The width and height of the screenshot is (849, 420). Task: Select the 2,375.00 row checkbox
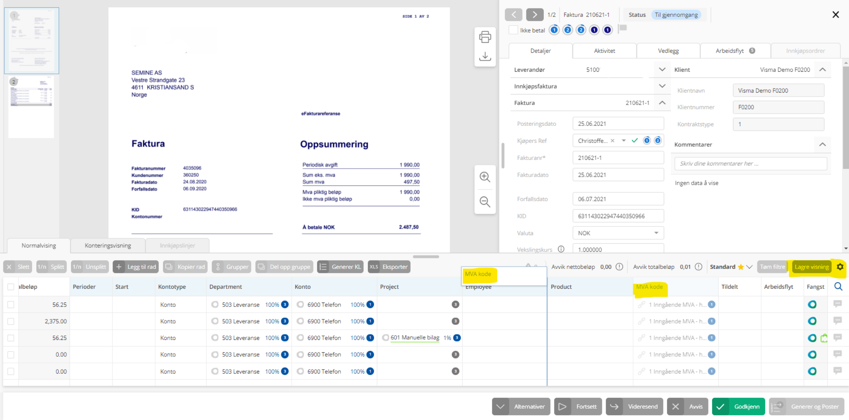11,321
